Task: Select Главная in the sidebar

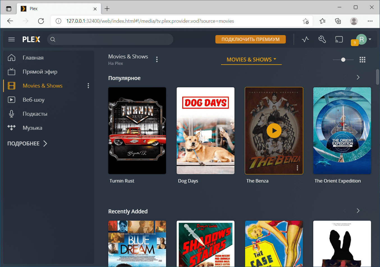Action: pos(33,58)
